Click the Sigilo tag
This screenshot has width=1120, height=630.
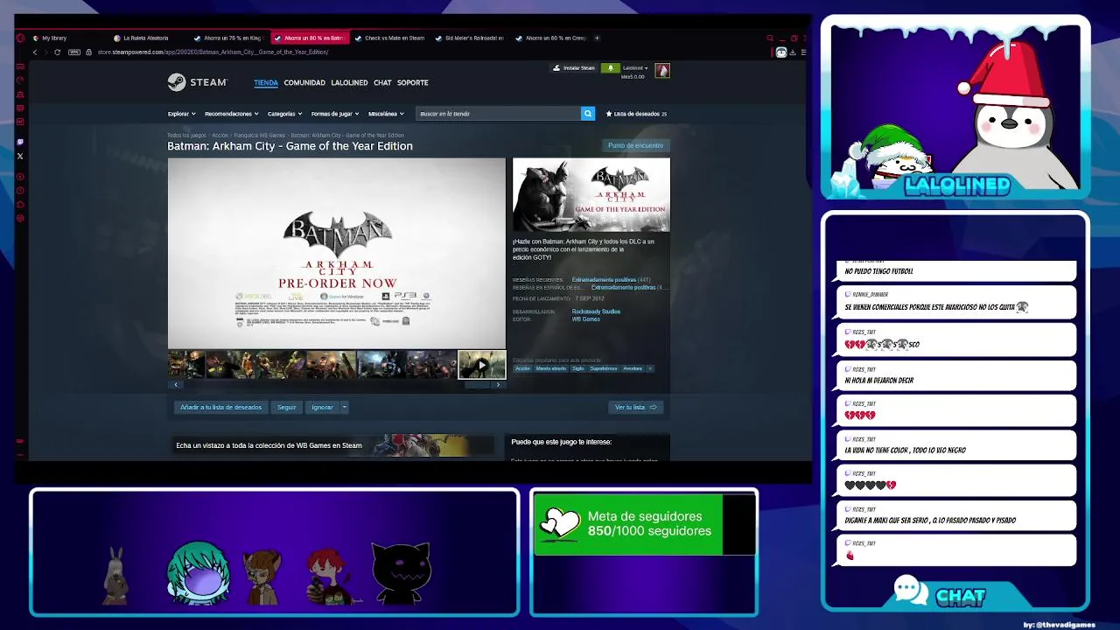tap(577, 368)
